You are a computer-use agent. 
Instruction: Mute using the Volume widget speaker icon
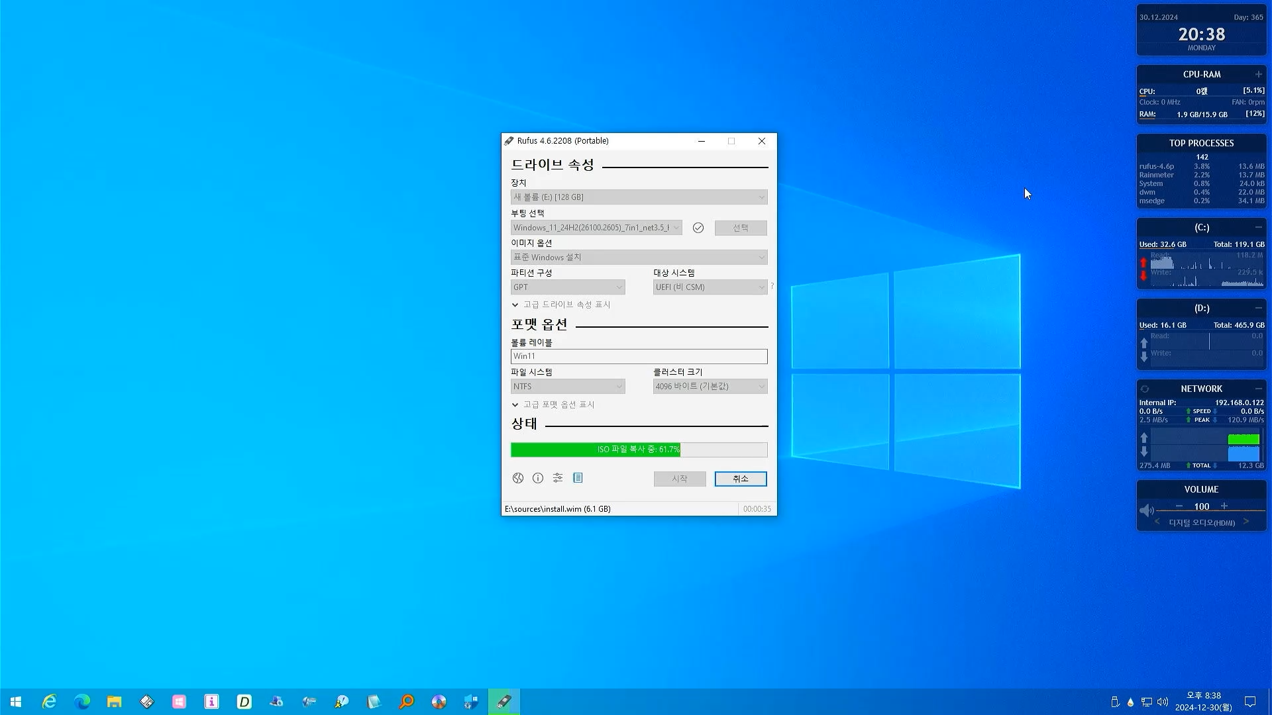1146,510
